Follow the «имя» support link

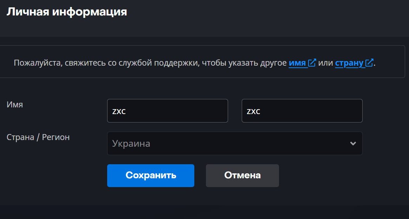tap(297, 63)
